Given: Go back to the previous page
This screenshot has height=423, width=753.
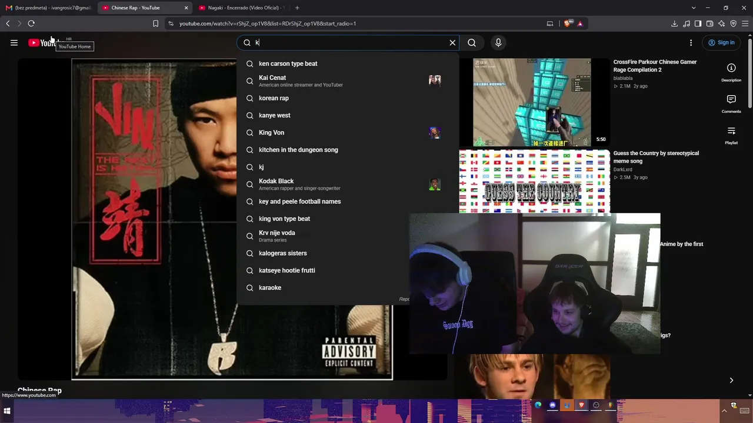Looking at the screenshot, I should coord(8,23).
